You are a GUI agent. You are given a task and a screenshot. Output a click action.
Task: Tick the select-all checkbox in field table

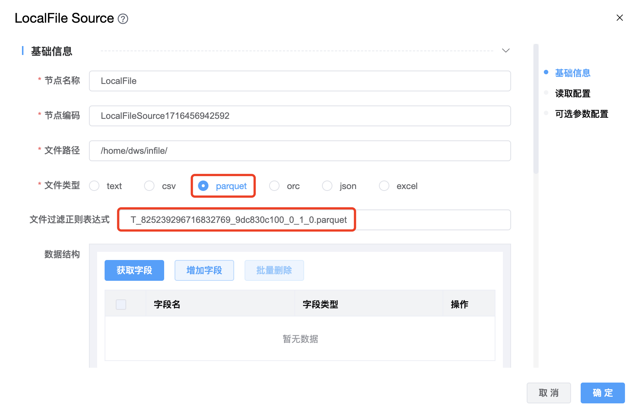point(121,305)
